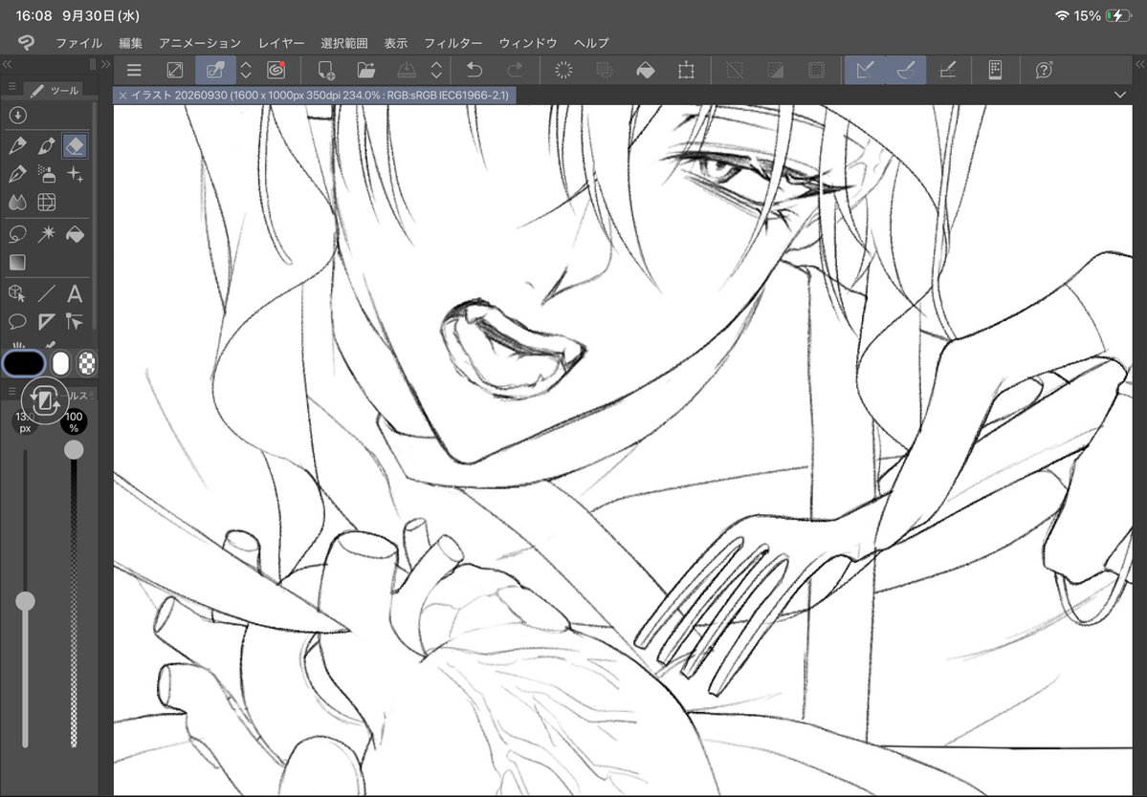The height and width of the screenshot is (797, 1147).
Task: Click double right arrow on left palette dock
Action: (x=105, y=64)
